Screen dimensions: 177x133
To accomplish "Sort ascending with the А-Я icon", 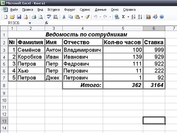I will pyautogui.click(x=133, y=17).
